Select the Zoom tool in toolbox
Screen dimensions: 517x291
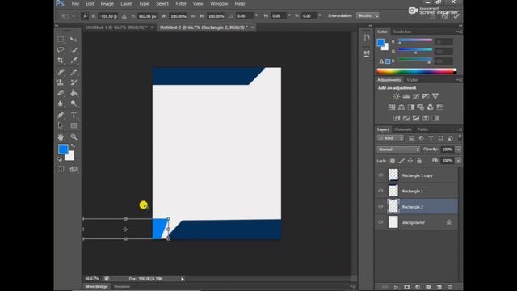point(74,137)
